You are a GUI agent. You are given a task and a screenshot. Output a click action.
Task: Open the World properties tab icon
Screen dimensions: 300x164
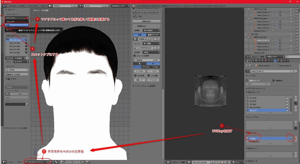tap(262, 61)
